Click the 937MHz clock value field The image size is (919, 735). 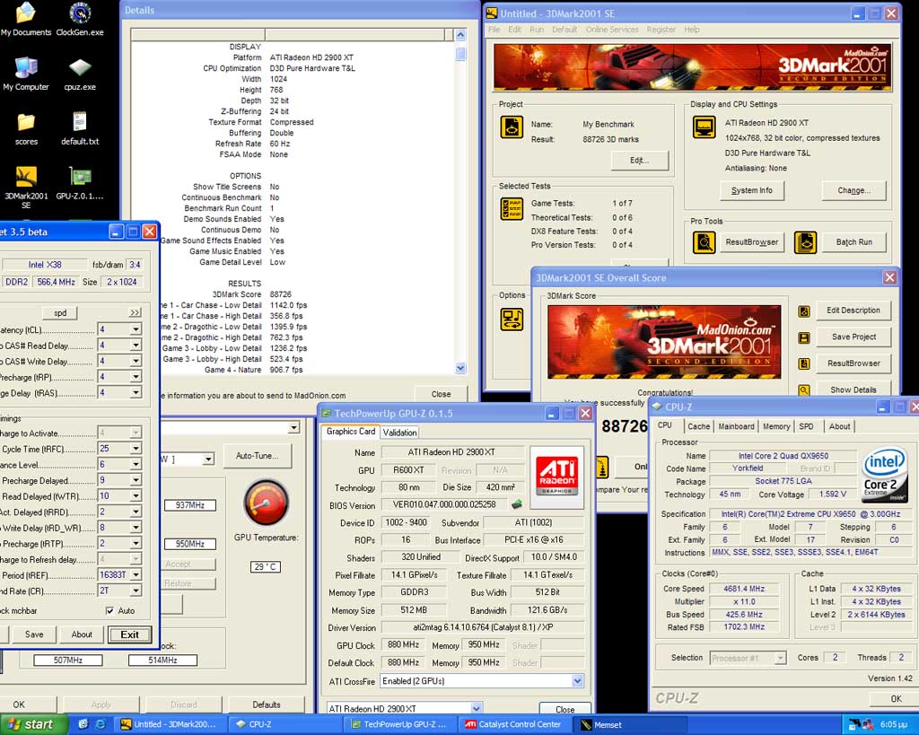pyautogui.click(x=190, y=505)
